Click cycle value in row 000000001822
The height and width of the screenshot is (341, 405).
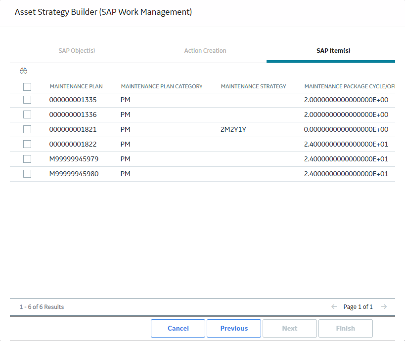click(x=346, y=144)
